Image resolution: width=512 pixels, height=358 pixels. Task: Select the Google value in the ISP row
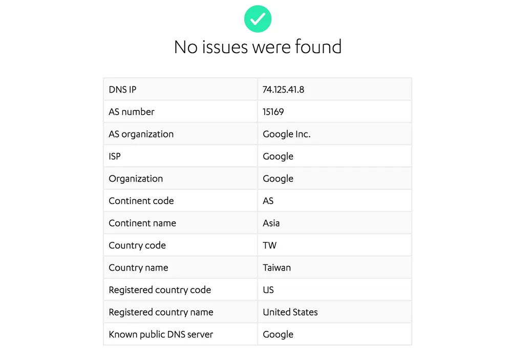278,156
